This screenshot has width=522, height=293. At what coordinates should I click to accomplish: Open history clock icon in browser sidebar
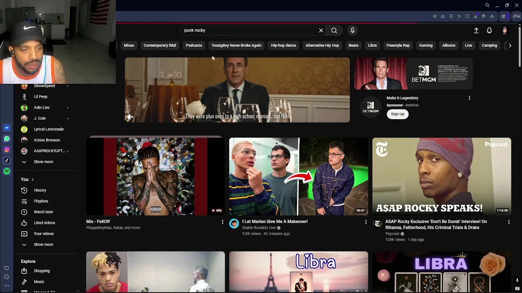[7, 277]
